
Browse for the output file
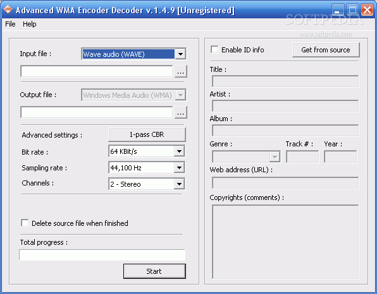[180, 112]
